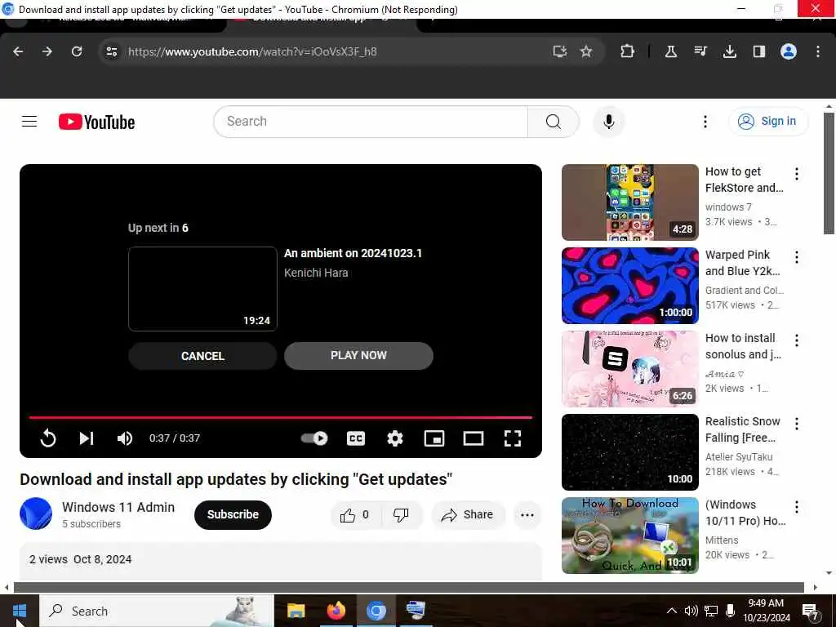
Task: Open the player settings gear
Action: [x=394, y=438]
